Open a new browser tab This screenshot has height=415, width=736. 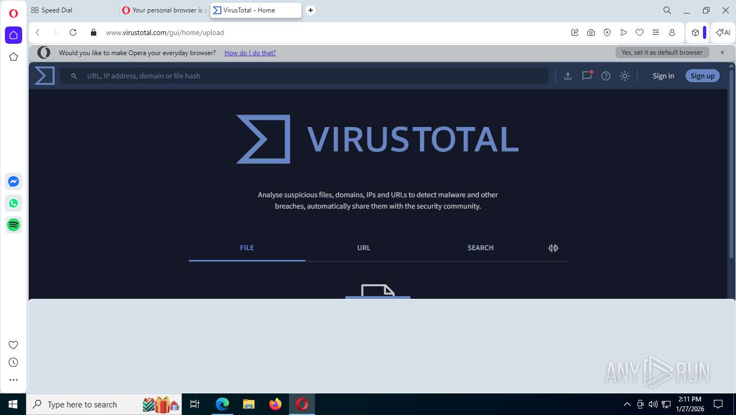(310, 10)
